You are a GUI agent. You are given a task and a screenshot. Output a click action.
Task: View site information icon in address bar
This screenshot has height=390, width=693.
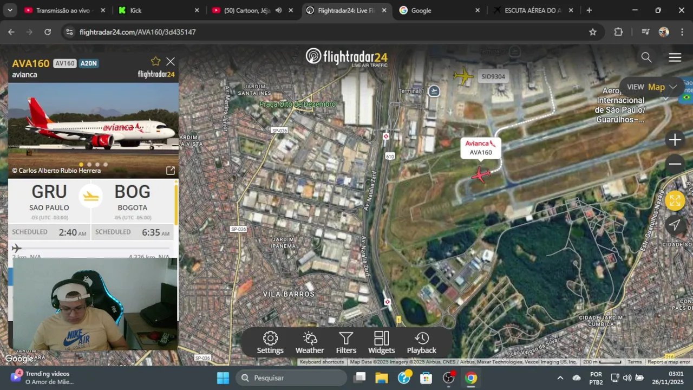coord(69,32)
